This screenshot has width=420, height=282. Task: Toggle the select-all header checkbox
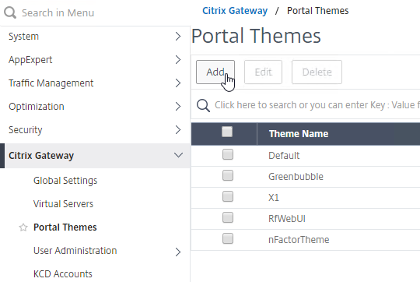(x=227, y=132)
